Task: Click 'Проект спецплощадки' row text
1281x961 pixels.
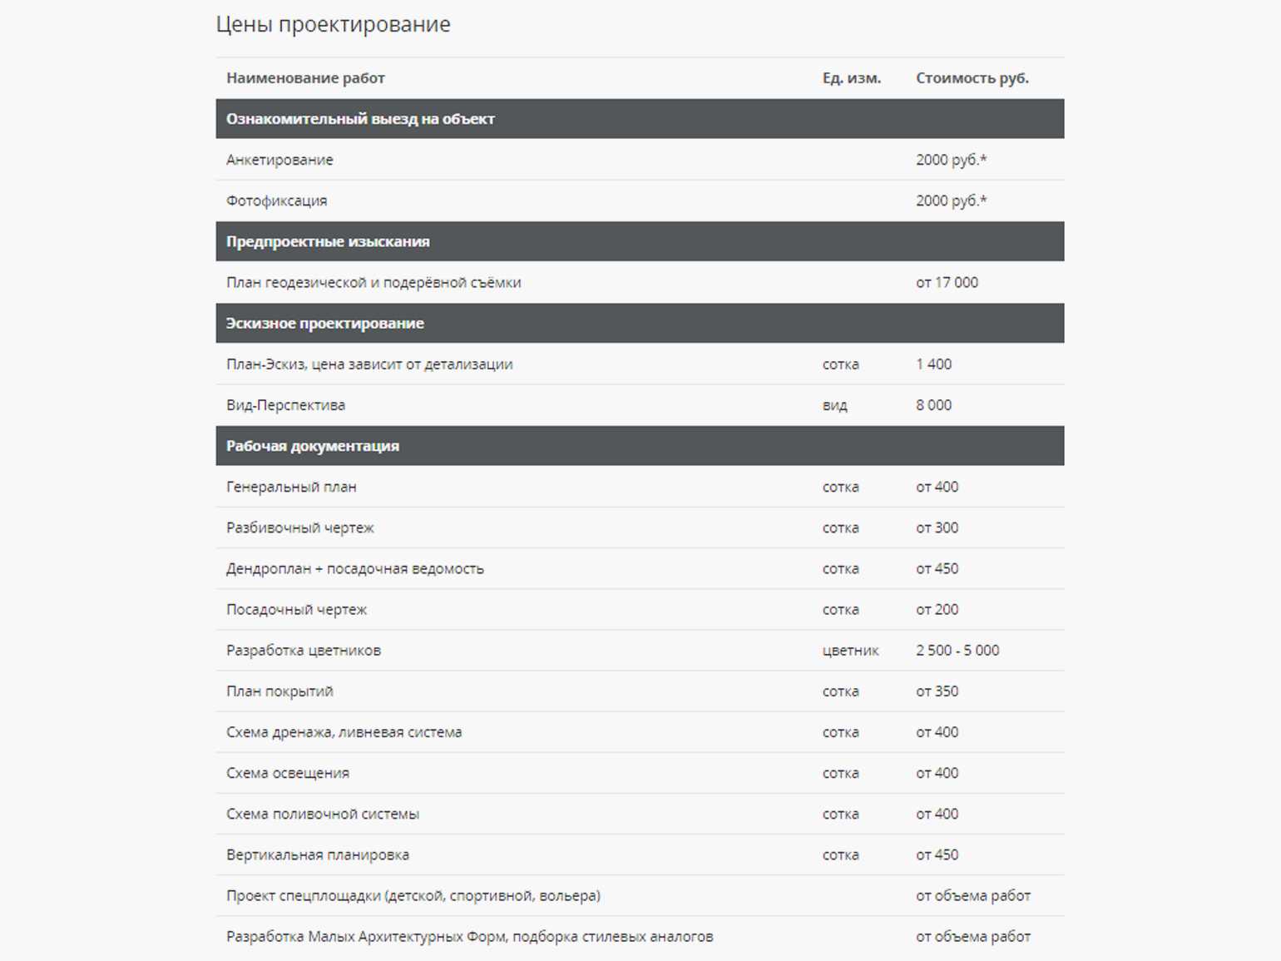Action: coord(413,896)
